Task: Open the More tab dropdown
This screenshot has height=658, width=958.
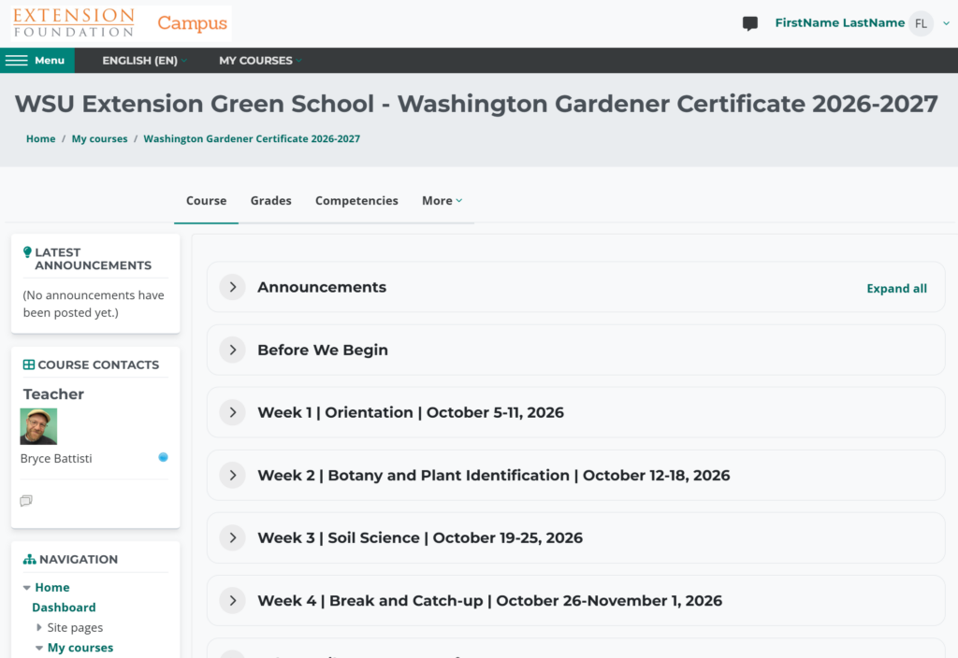Action: 443,201
